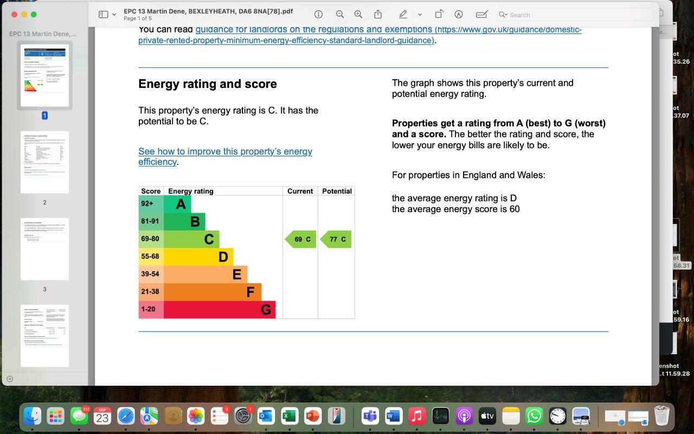This screenshot has height=434, width=694.
Task: Open WhatsApp from the Dock
Action: [534, 416]
